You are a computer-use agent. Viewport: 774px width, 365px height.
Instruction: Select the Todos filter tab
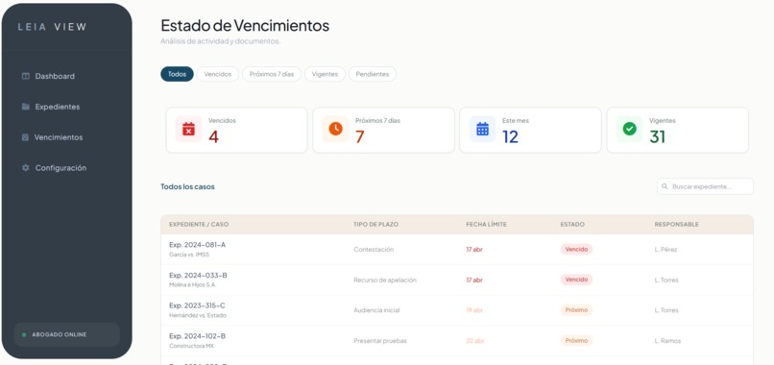[x=177, y=74]
